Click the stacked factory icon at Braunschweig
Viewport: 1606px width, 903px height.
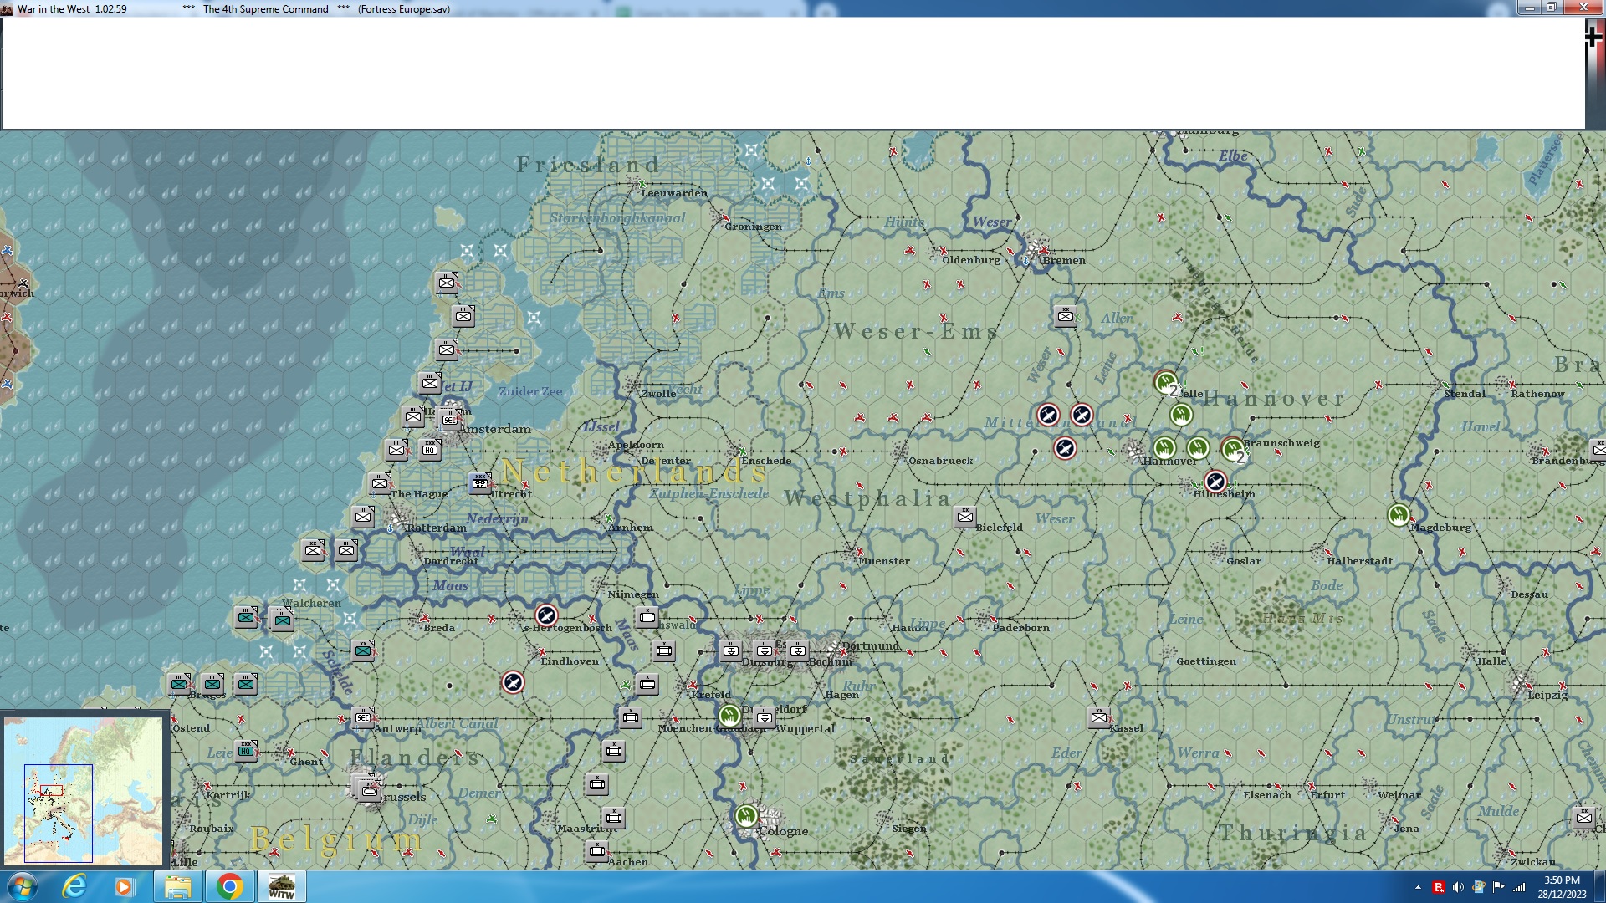coord(1232,450)
